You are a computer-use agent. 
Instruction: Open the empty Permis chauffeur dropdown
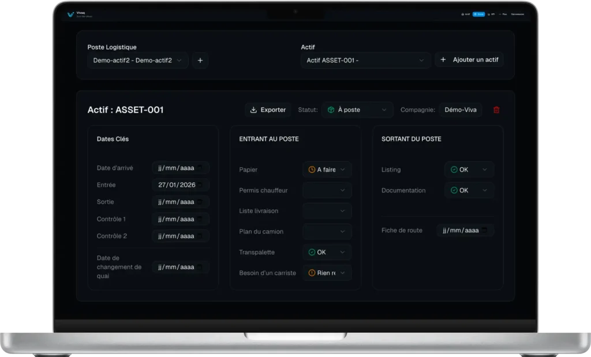[x=327, y=190]
